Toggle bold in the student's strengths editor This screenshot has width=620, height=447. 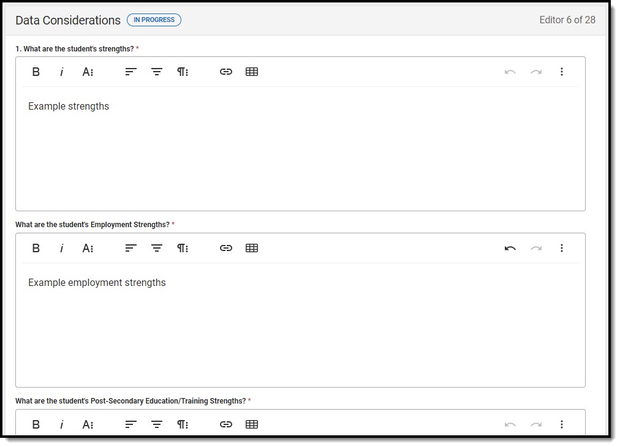coord(36,72)
